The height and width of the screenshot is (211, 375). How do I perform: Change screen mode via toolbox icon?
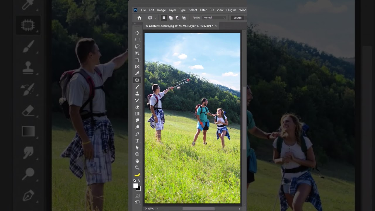[137, 202]
